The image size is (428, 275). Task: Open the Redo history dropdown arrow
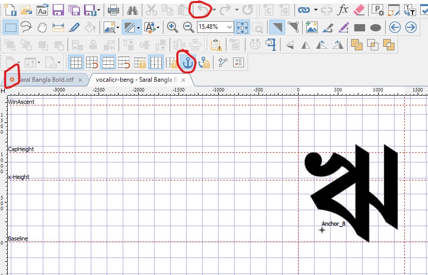click(237, 10)
